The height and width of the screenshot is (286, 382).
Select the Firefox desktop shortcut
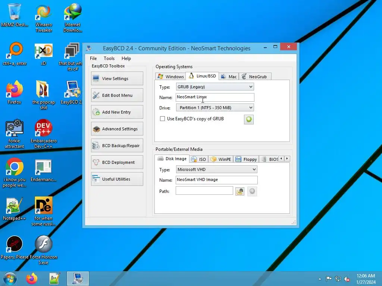tap(15, 93)
